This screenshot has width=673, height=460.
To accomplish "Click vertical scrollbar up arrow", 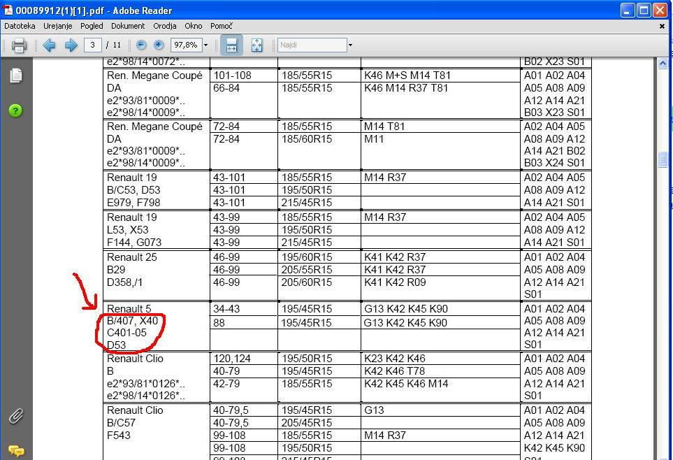I will (663, 64).
